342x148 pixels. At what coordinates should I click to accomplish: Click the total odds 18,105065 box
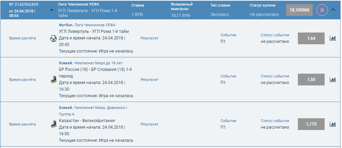(300, 10)
